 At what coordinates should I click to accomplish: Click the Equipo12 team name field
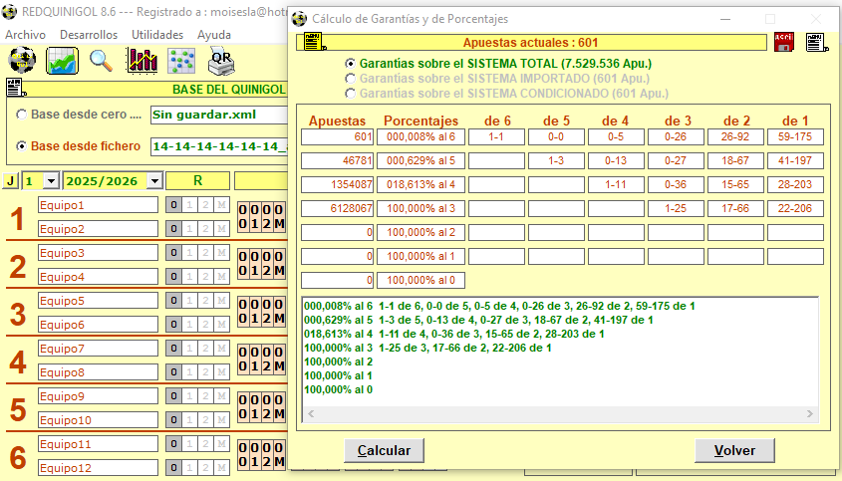coord(99,468)
